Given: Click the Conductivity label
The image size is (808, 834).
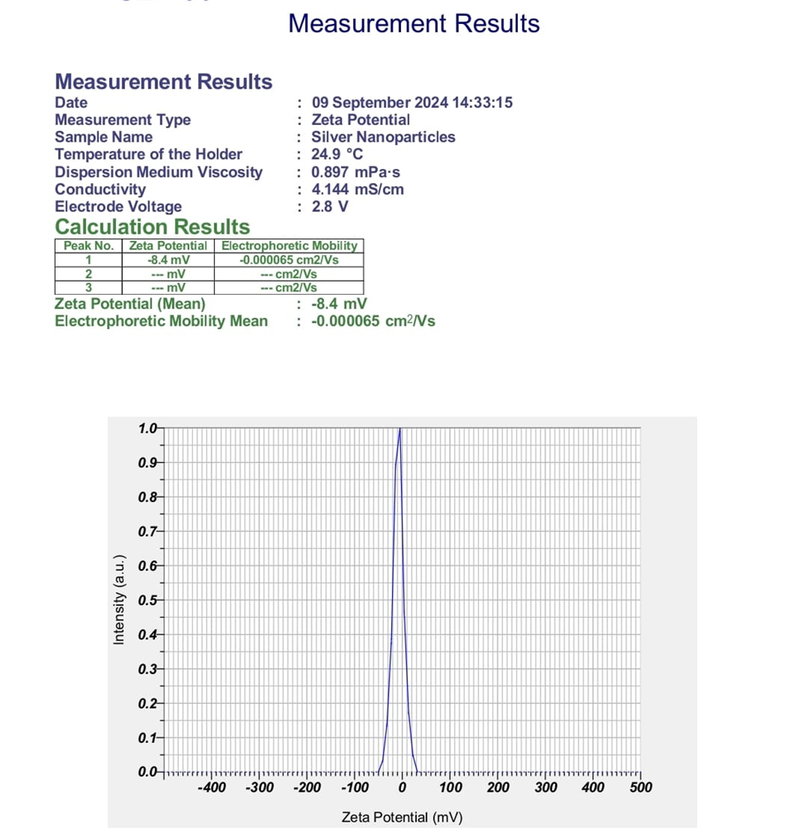Looking at the screenshot, I should (99, 190).
